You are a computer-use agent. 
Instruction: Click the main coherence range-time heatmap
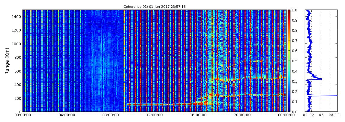click(x=154, y=61)
